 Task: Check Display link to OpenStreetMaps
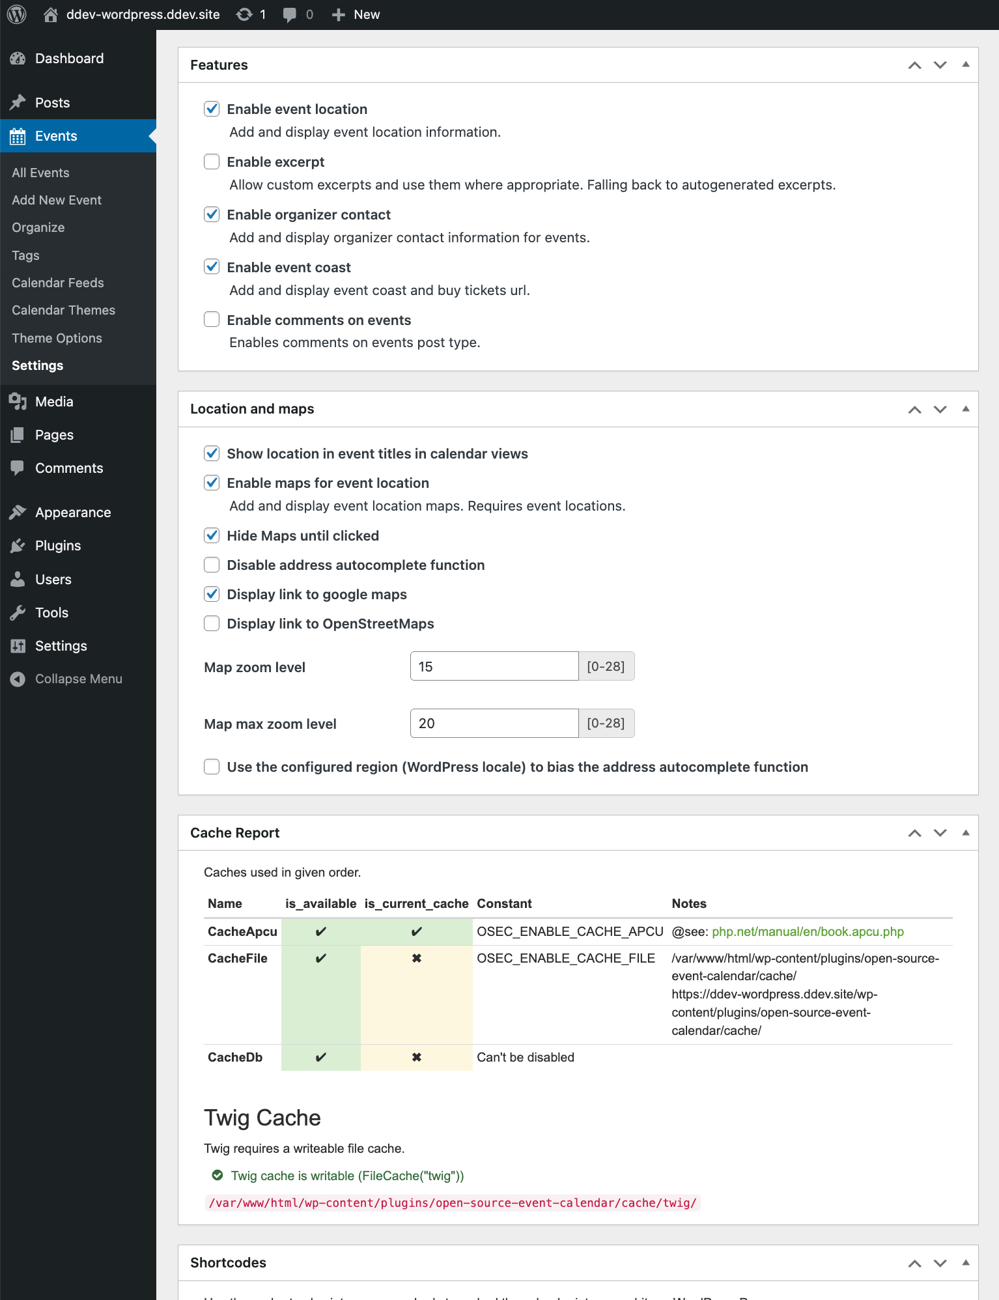click(212, 624)
